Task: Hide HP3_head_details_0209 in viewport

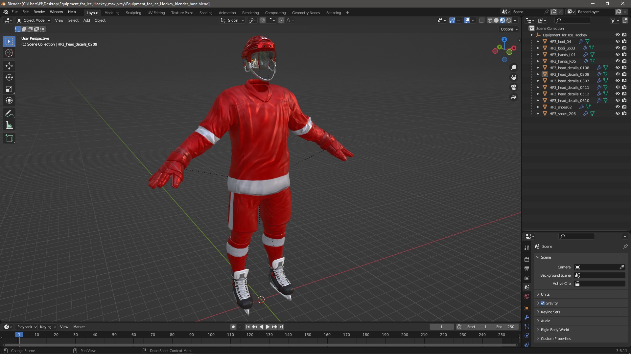Action: tap(618, 74)
